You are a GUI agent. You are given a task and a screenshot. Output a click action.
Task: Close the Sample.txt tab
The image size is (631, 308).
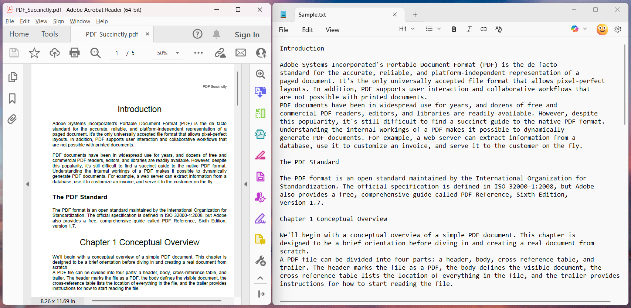point(395,14)
